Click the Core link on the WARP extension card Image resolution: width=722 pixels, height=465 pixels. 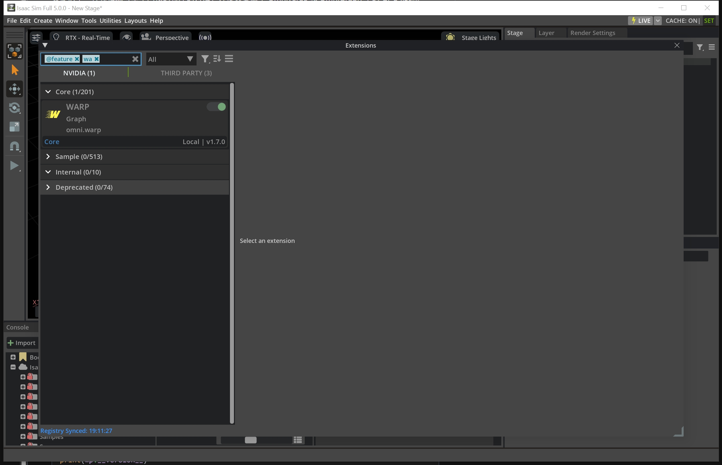click(x=52, y=141)
